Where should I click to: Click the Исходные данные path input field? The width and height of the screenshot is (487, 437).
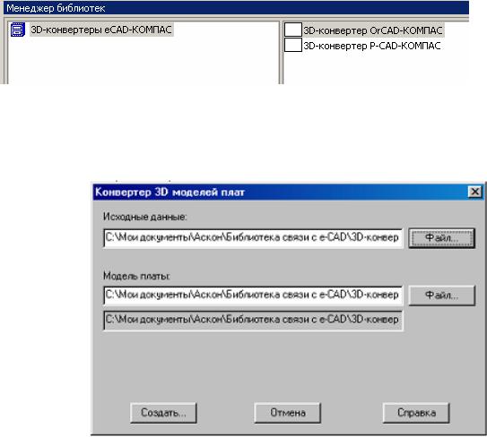253,238
